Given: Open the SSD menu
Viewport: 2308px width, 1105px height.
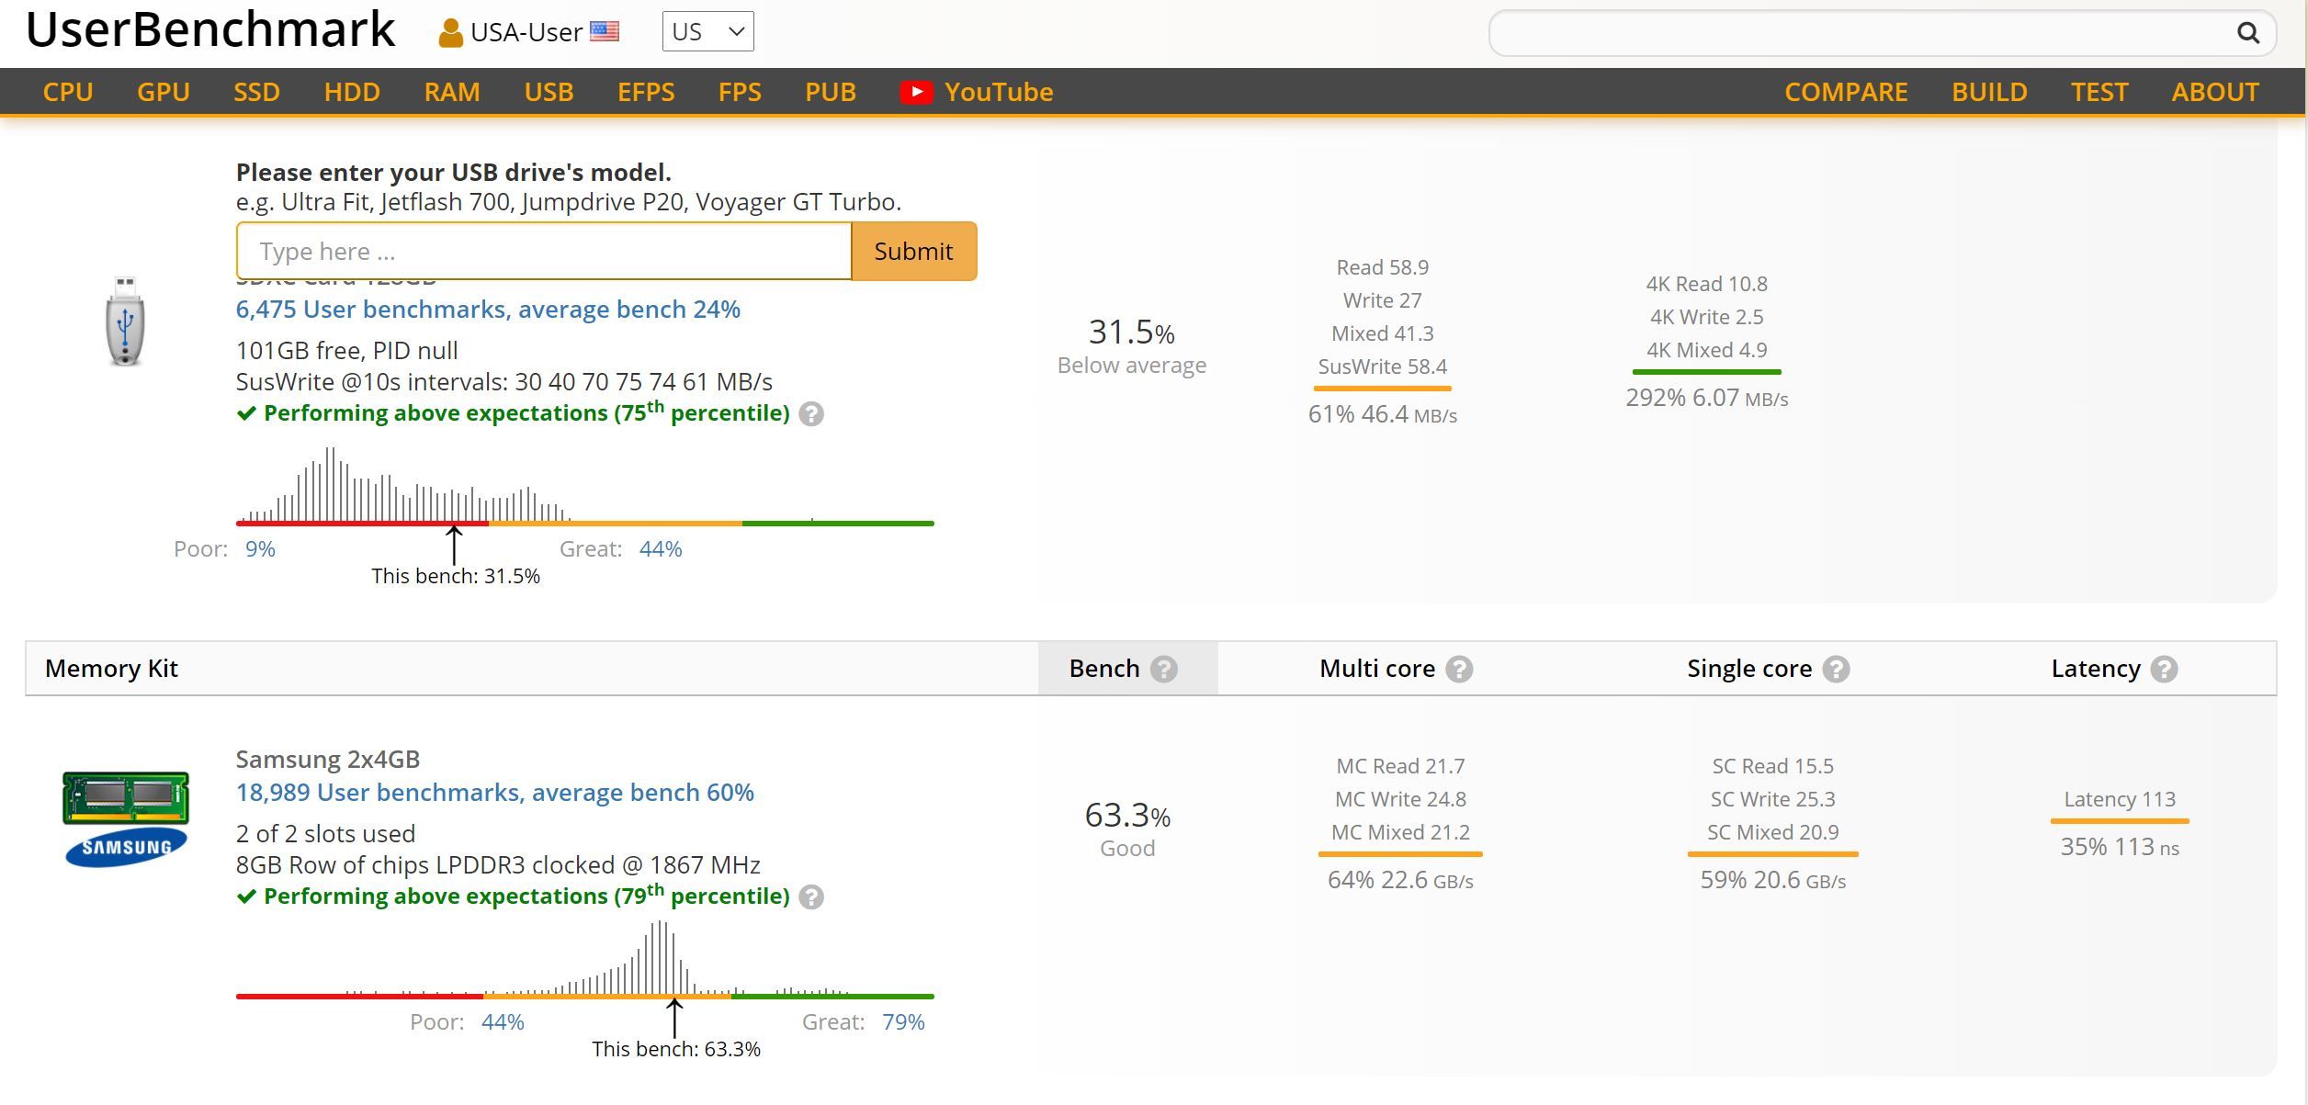Looking at the screenshot, I should [256, 92].
